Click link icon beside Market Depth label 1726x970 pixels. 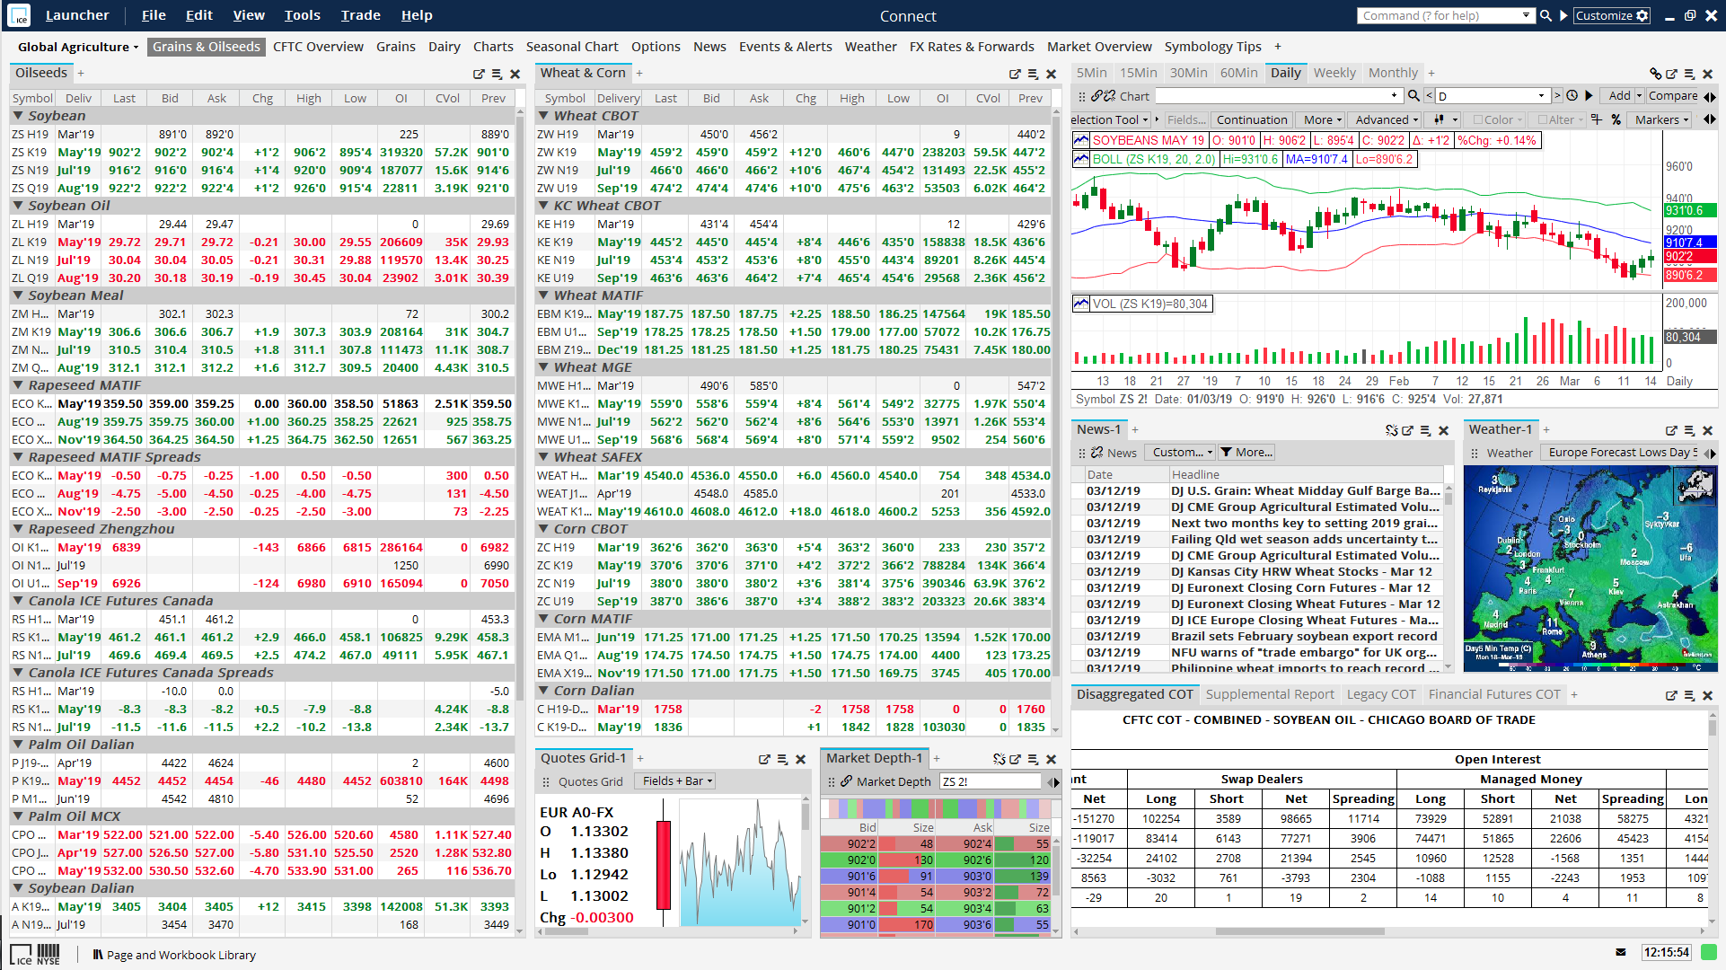click(846, 781)
